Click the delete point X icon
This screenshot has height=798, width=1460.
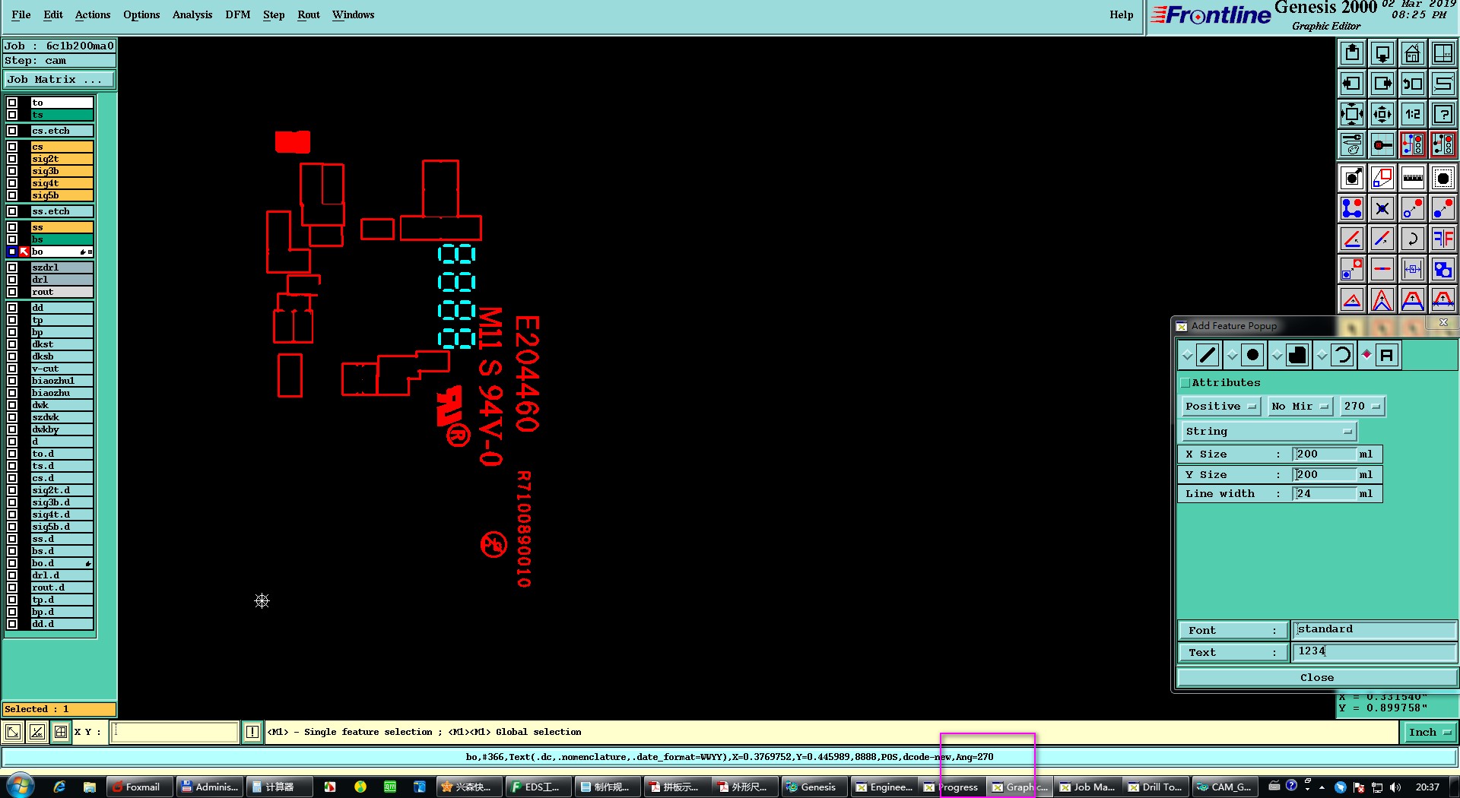point(1382,209)
